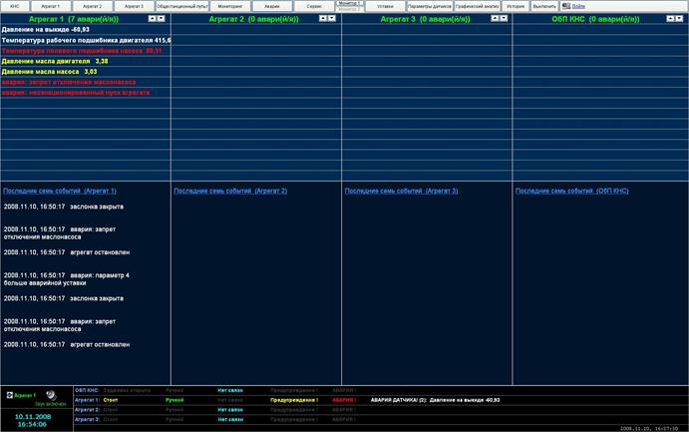Click the Войти login link
Viewport: 689px width, 432px height.
click(578, 6)
